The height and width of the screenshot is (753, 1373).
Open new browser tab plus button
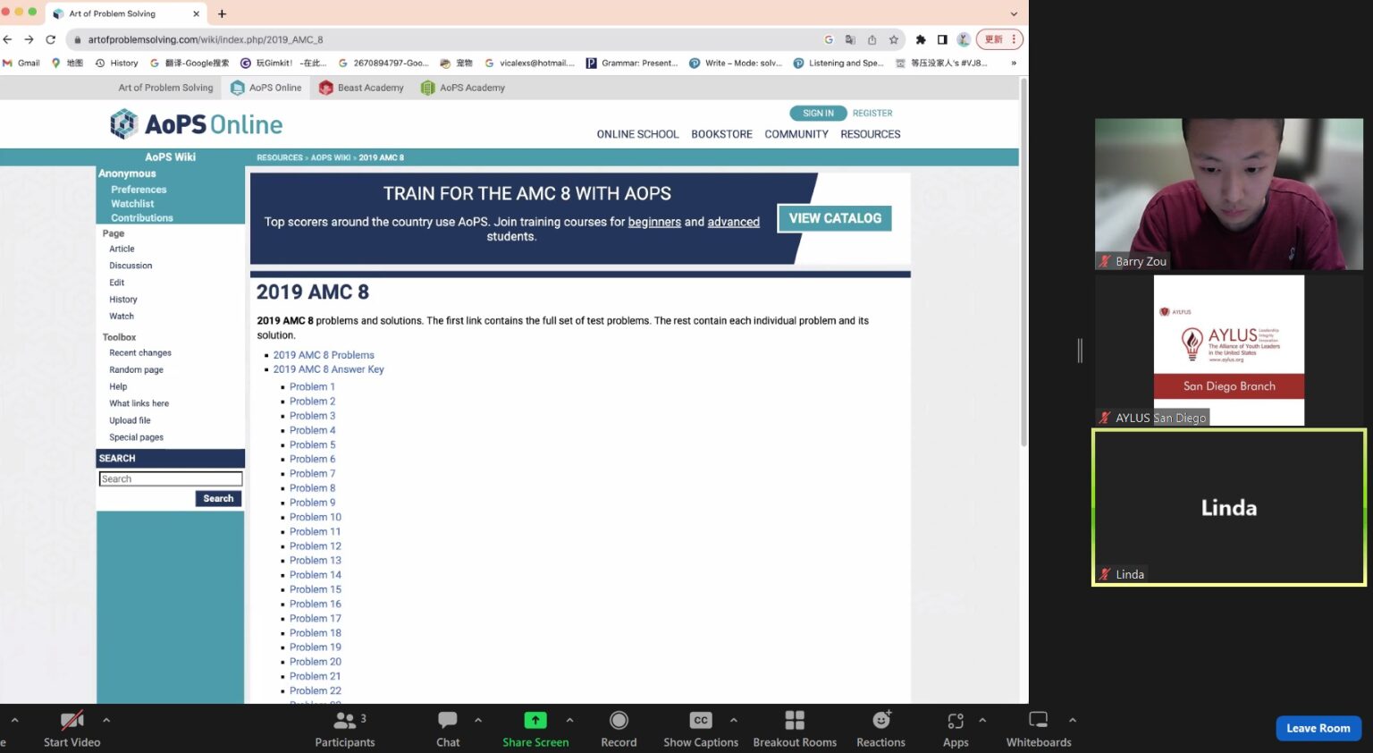click(222, 13)
